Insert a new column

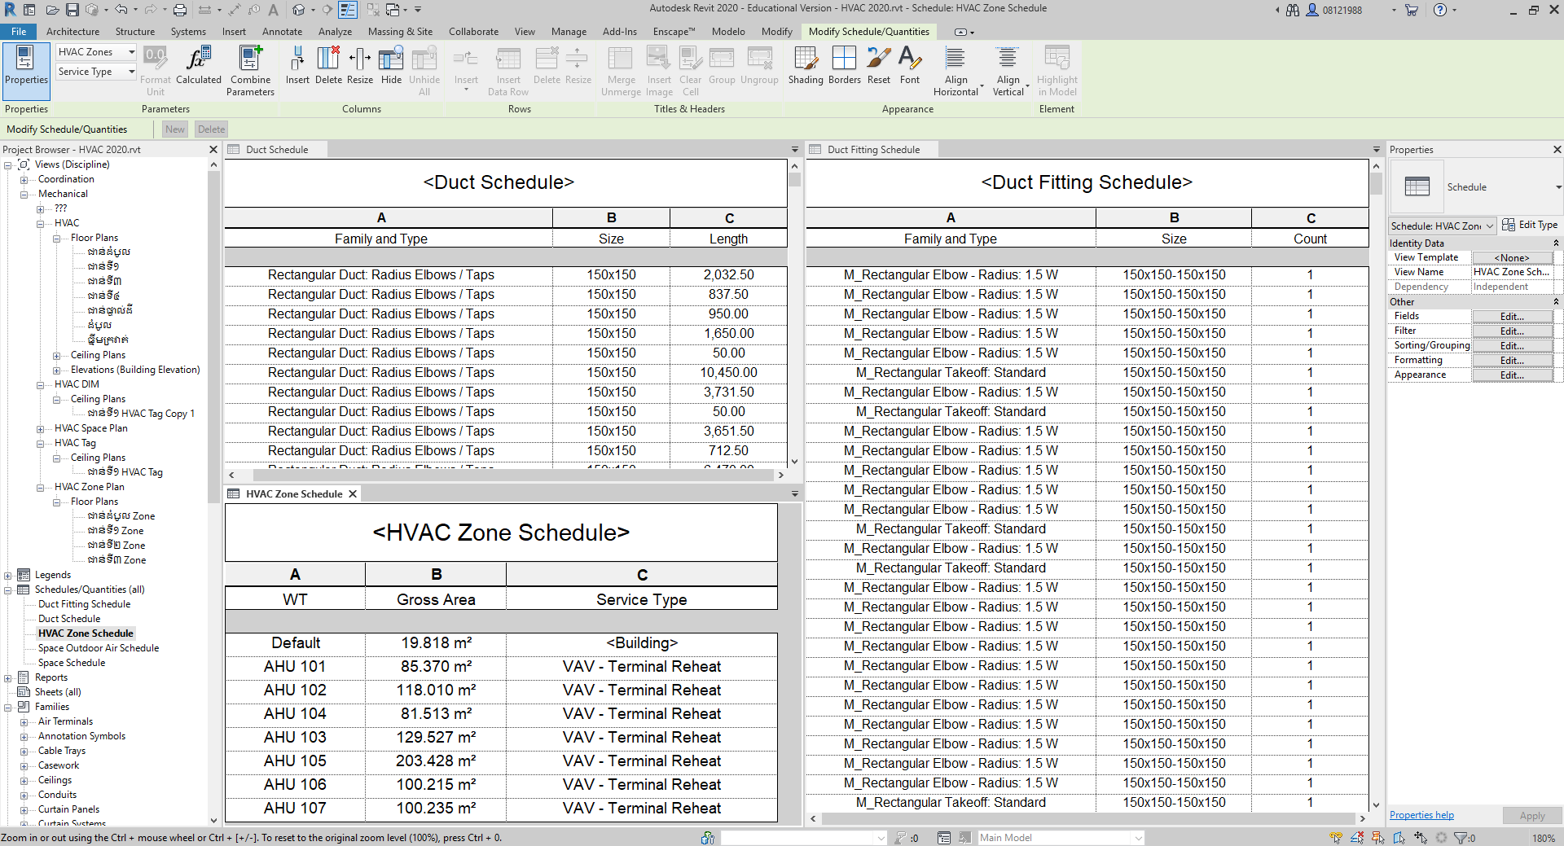click(297, 65)
